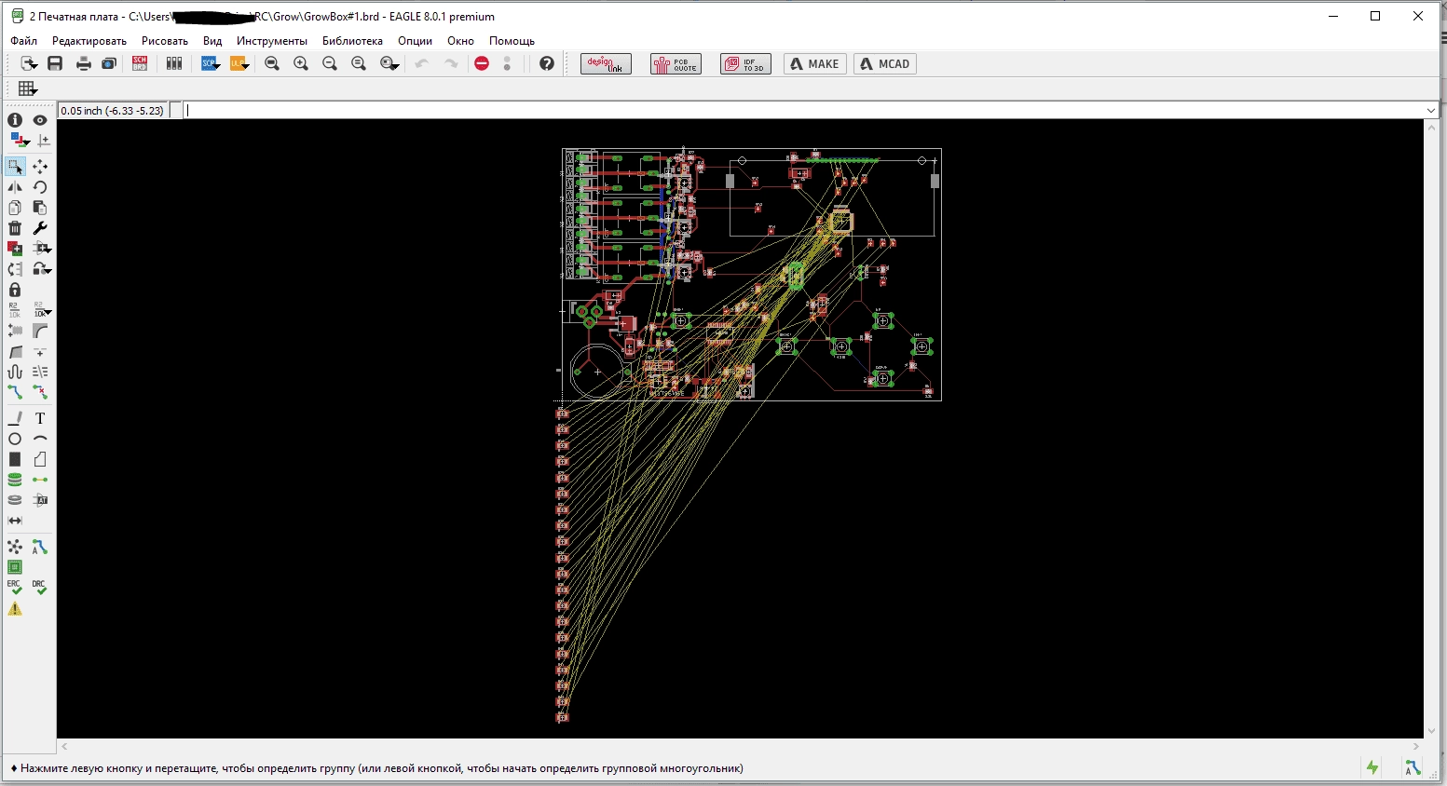Click the Print icon

[84, 63]
